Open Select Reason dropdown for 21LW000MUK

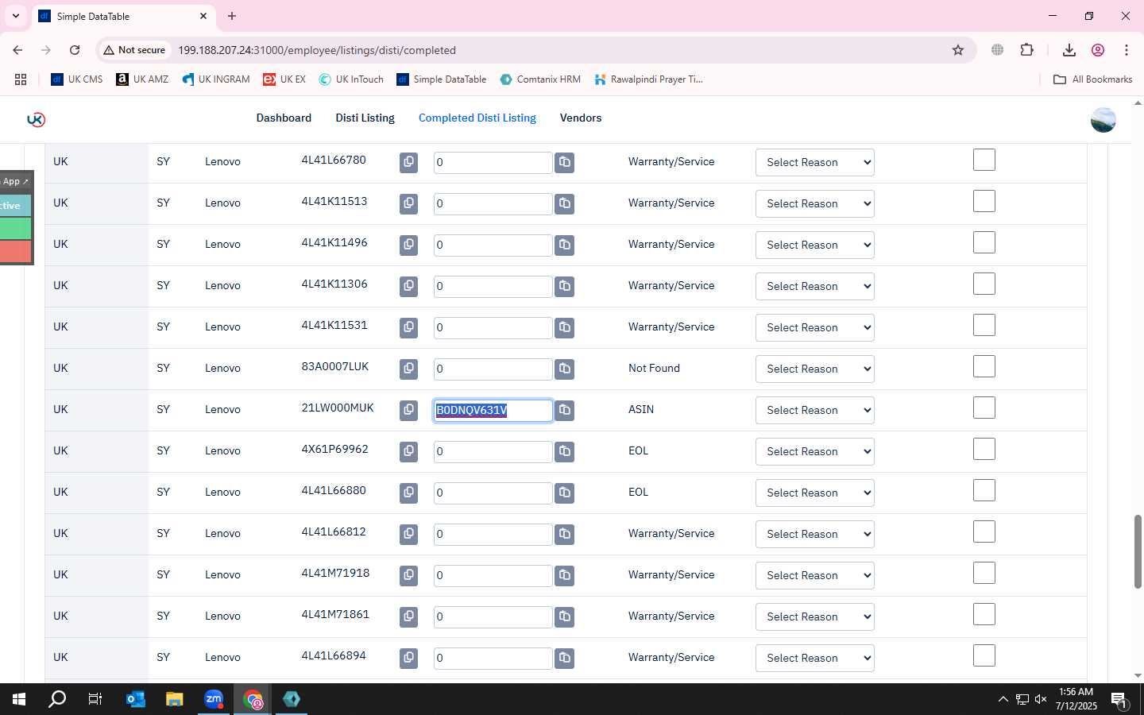point(814,410)
